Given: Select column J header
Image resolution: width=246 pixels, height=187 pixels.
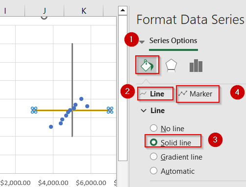Looking at the screenshot, I should [x=44, y=11].
